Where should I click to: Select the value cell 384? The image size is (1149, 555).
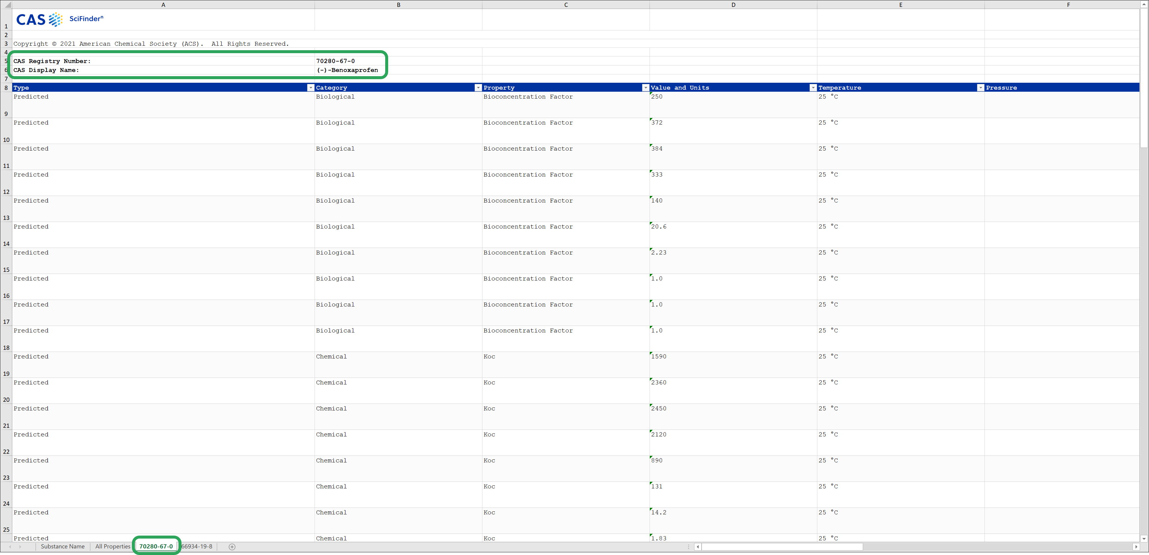(x=733, y=157)
